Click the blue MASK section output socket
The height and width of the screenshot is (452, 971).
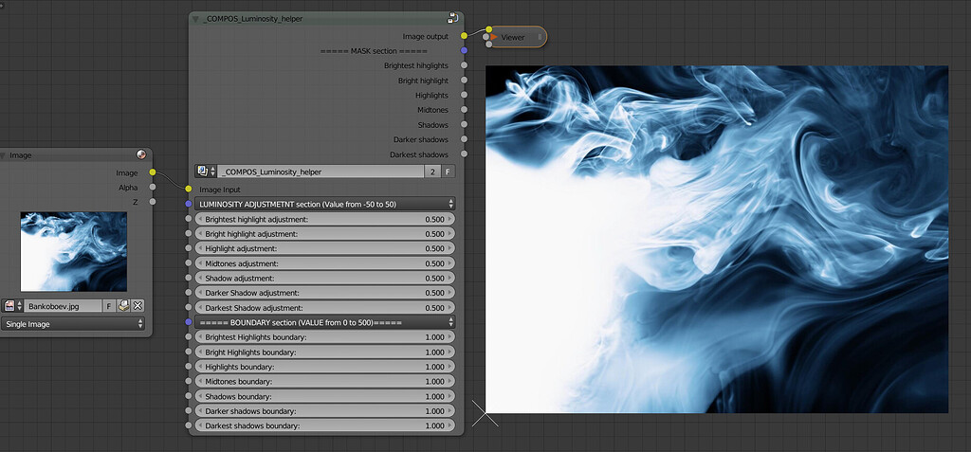pyautogui.click(x=464, y=50)
